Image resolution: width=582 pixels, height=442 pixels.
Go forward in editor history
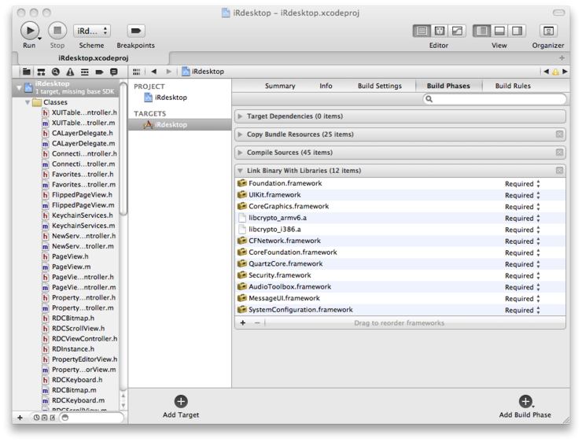point(169,72)
